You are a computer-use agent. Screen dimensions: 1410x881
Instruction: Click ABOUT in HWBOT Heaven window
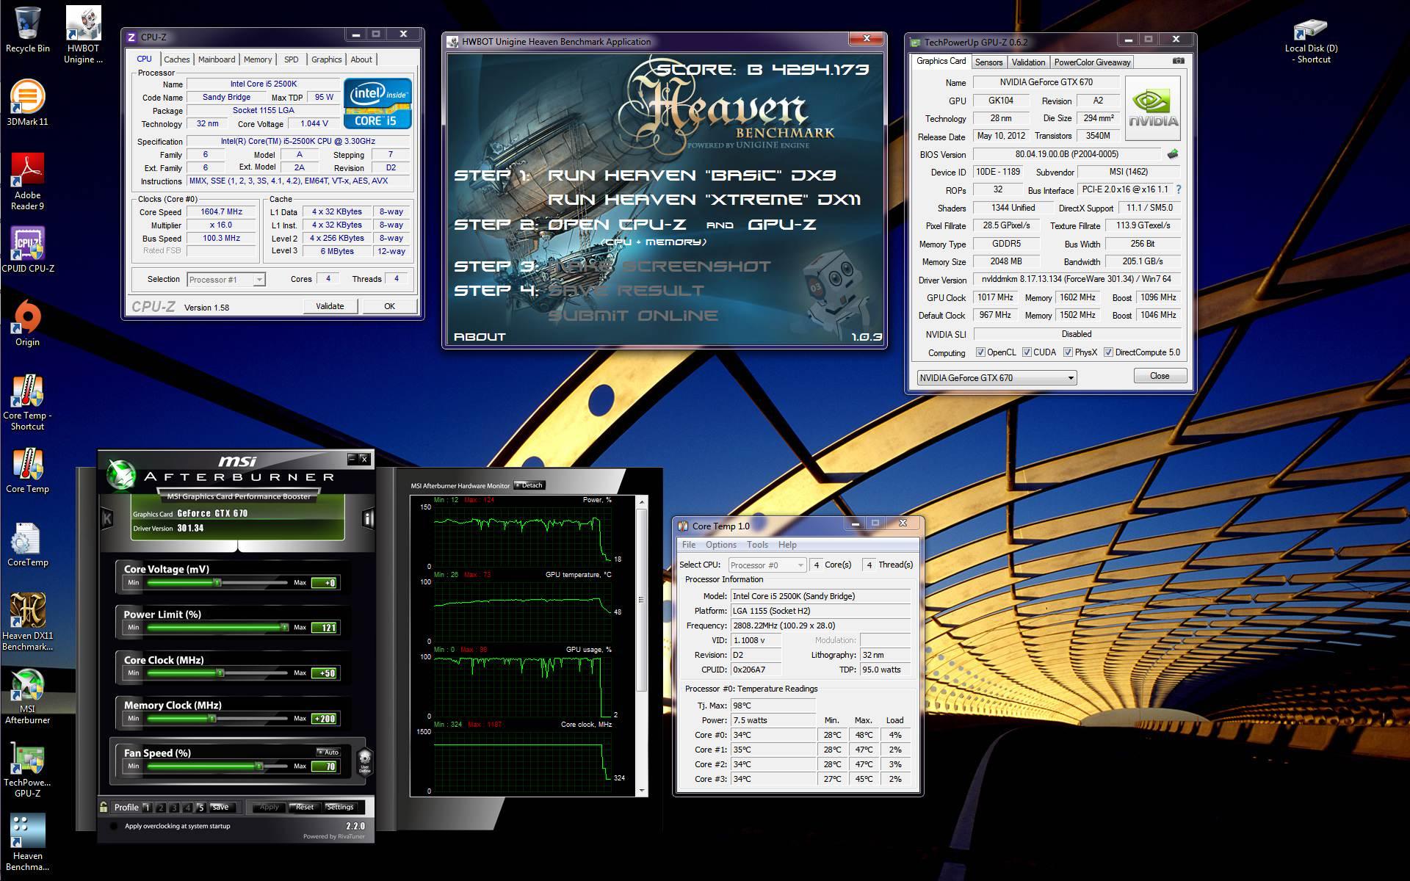tap(480, 337)
